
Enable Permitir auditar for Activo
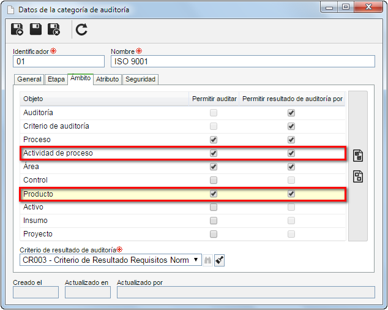214,207
